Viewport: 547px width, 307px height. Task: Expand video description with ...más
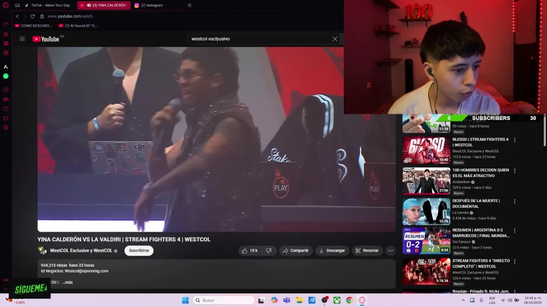[67, 282]
